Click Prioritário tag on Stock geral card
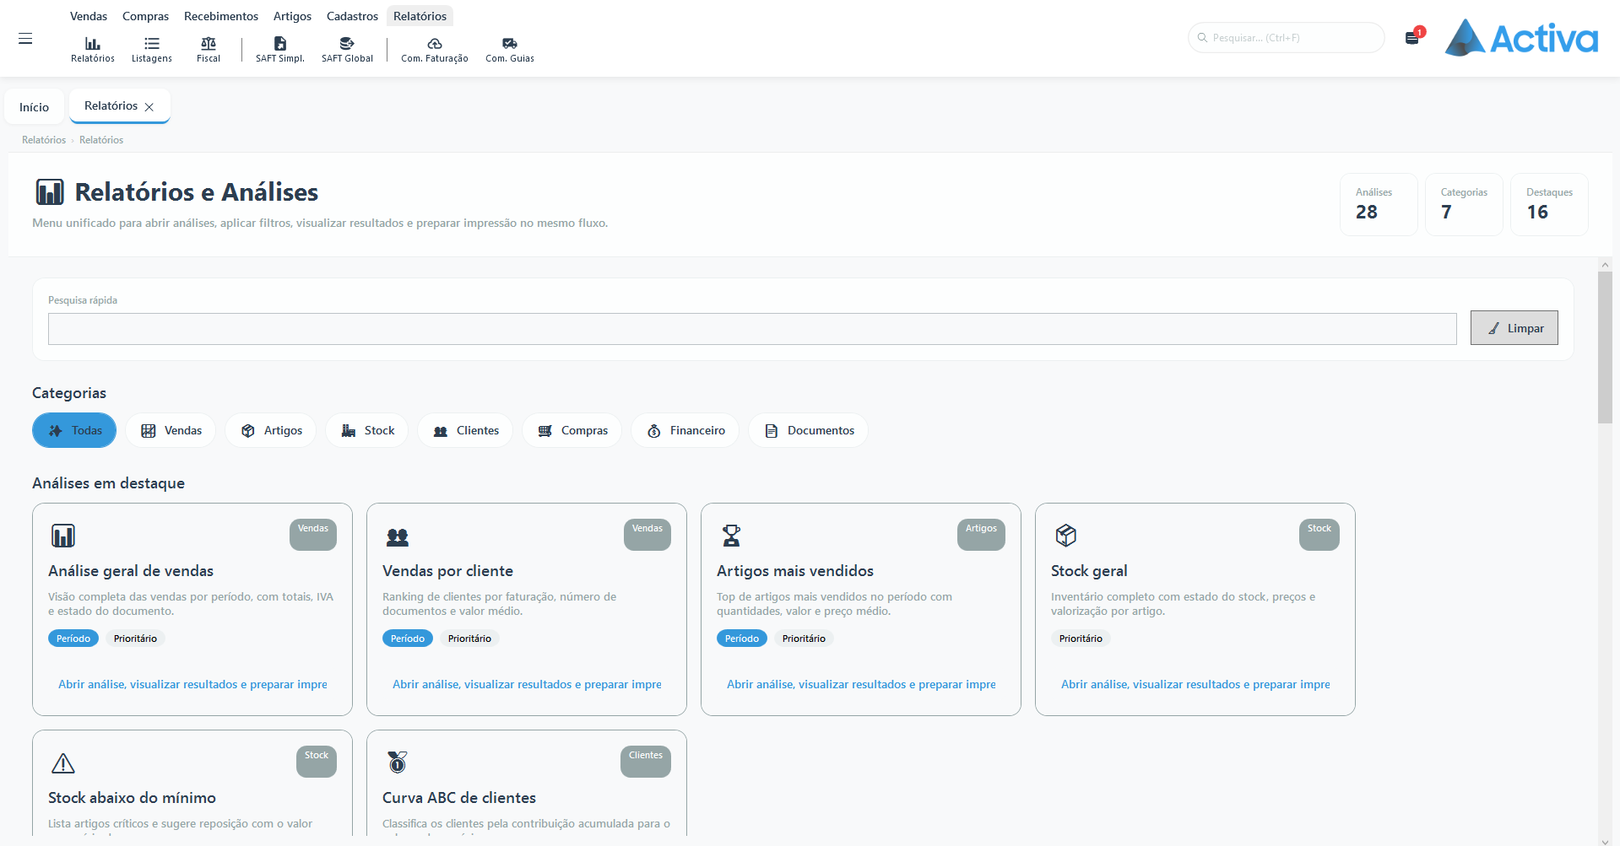The height and width of the screenshot is (846, 1620). [1081, 639]
